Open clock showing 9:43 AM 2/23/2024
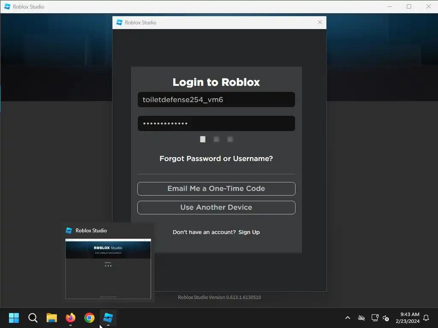438x328 pixels. point(408,318)
